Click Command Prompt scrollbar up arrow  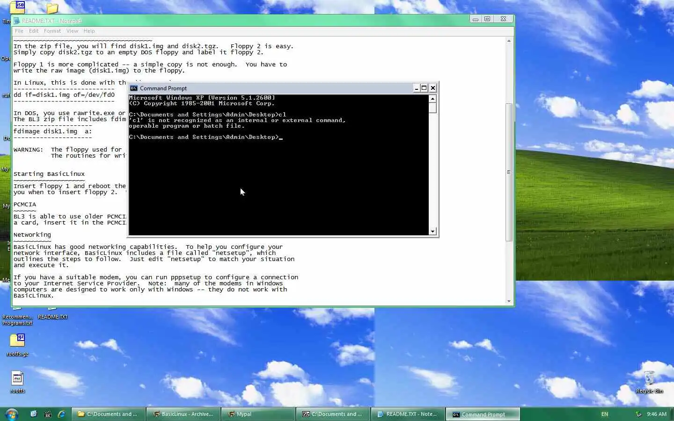pyautogui.click(x=432, y=99)
